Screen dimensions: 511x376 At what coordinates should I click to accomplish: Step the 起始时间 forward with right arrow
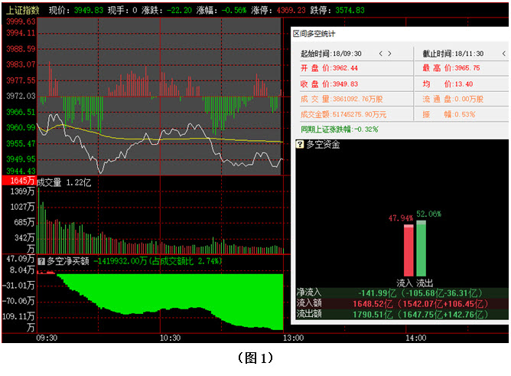tap(391, 54)
